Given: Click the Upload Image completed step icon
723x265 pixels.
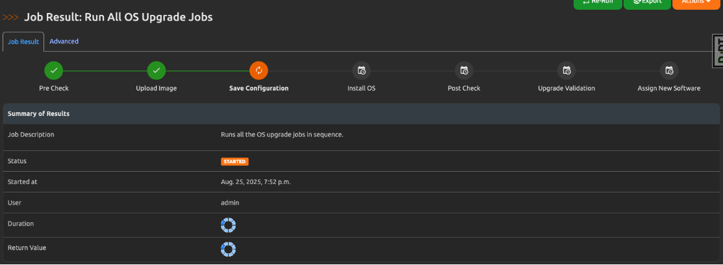Looking at the screenshot, I should click(x=156, y=71).
